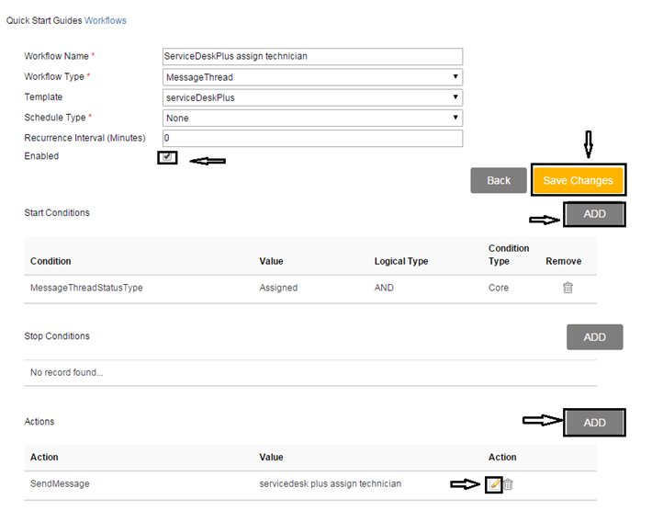The image size is (652, 522).
Task: Click the Recurrence Interval (Minutes) field
Action: pyautogui.click(x=312, y=138)
